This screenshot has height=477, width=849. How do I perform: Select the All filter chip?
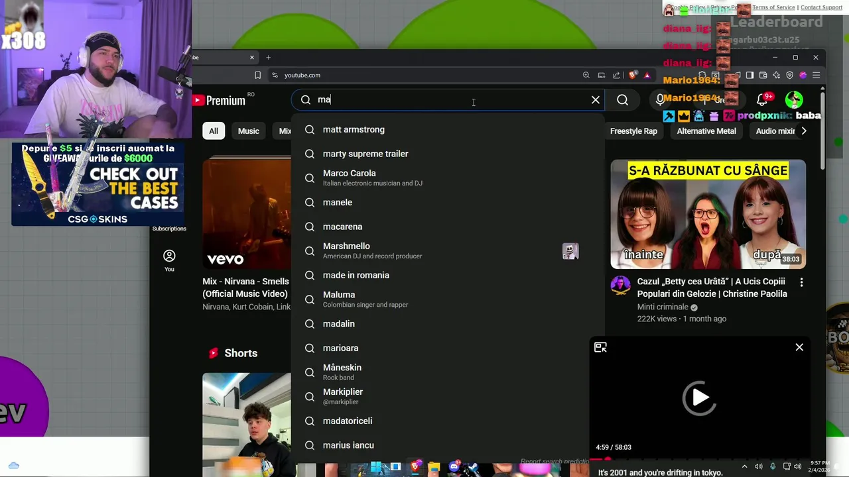[x=214, y=131]
